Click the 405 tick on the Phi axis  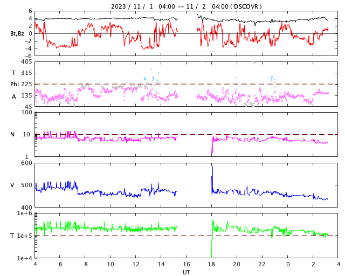coord(26,62)
